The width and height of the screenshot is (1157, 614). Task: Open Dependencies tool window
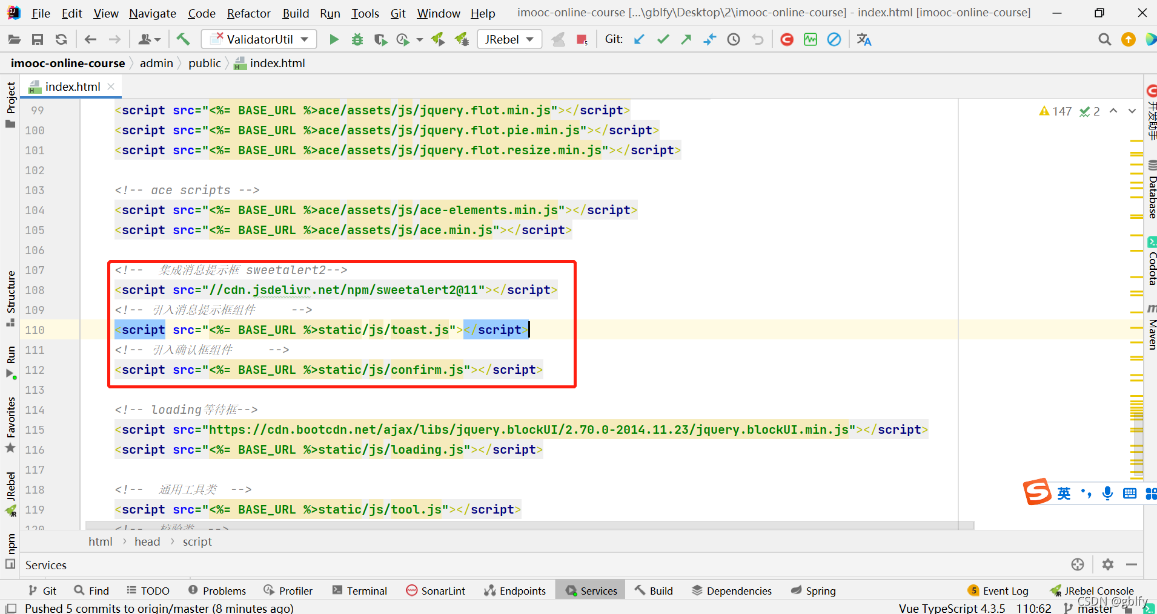[732, 590]
